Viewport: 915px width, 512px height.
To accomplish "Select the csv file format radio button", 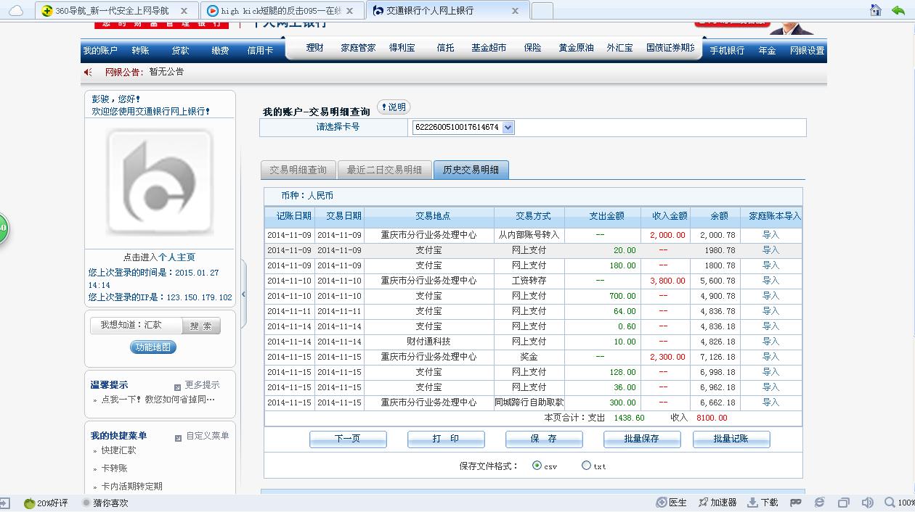I will [x=537, y=466].
